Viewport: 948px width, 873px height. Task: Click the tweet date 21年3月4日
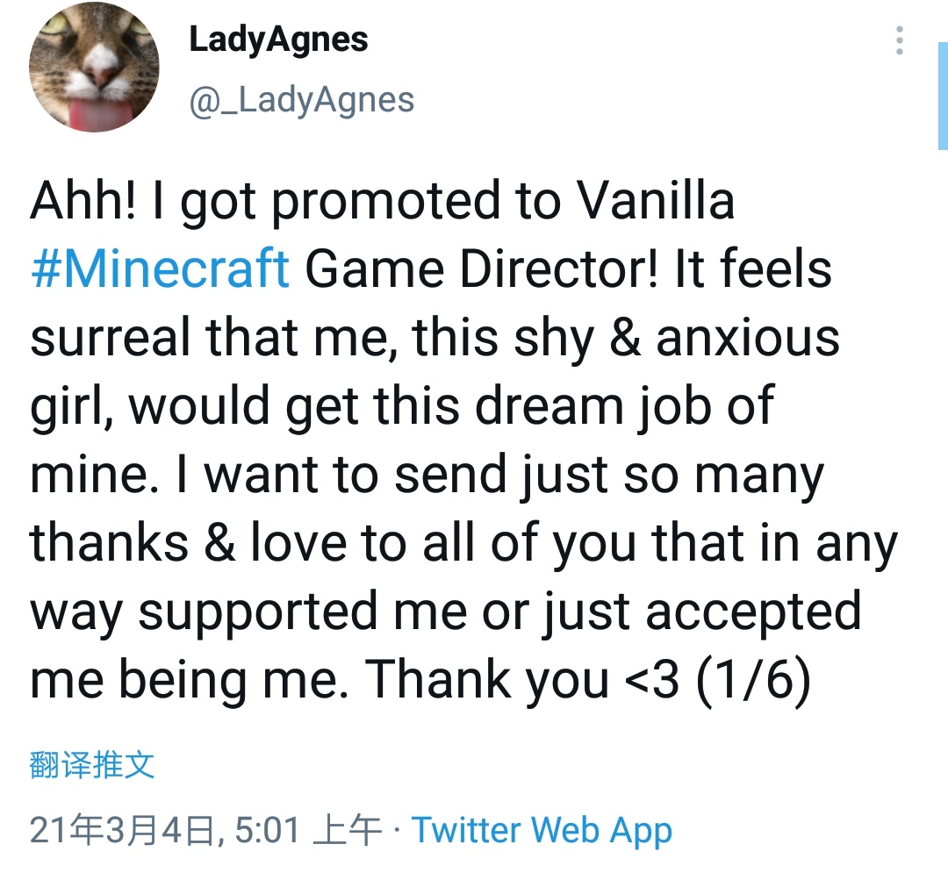click(x=121, y=830)
